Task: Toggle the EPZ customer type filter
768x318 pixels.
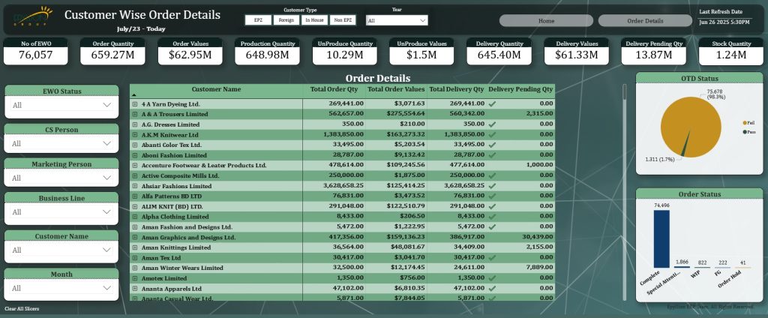Action: 258,21
